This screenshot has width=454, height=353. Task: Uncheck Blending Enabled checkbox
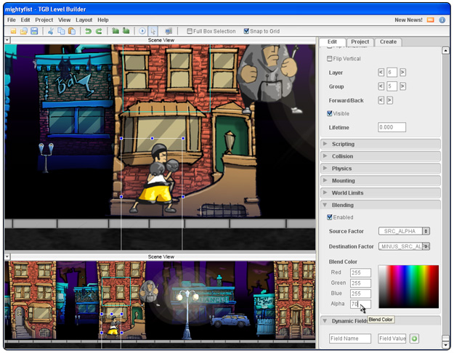[329, 217]
